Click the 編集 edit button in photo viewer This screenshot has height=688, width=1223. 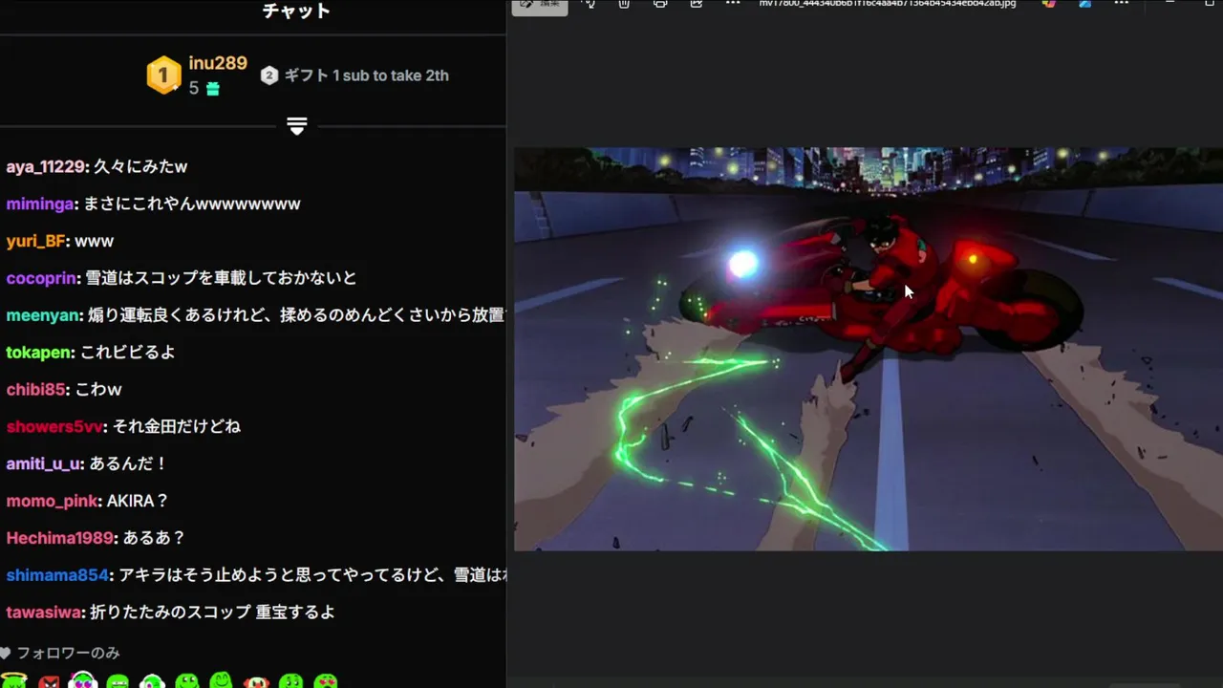tap(540, 6)
